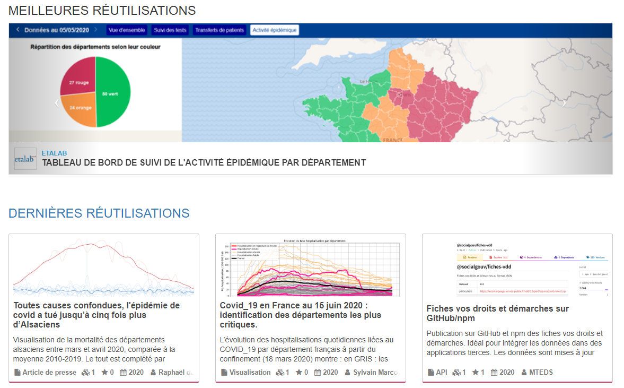Screen dimensions: 624x388
Task: Click the Meilleures réutilisations heading
Action: (102, 11)
